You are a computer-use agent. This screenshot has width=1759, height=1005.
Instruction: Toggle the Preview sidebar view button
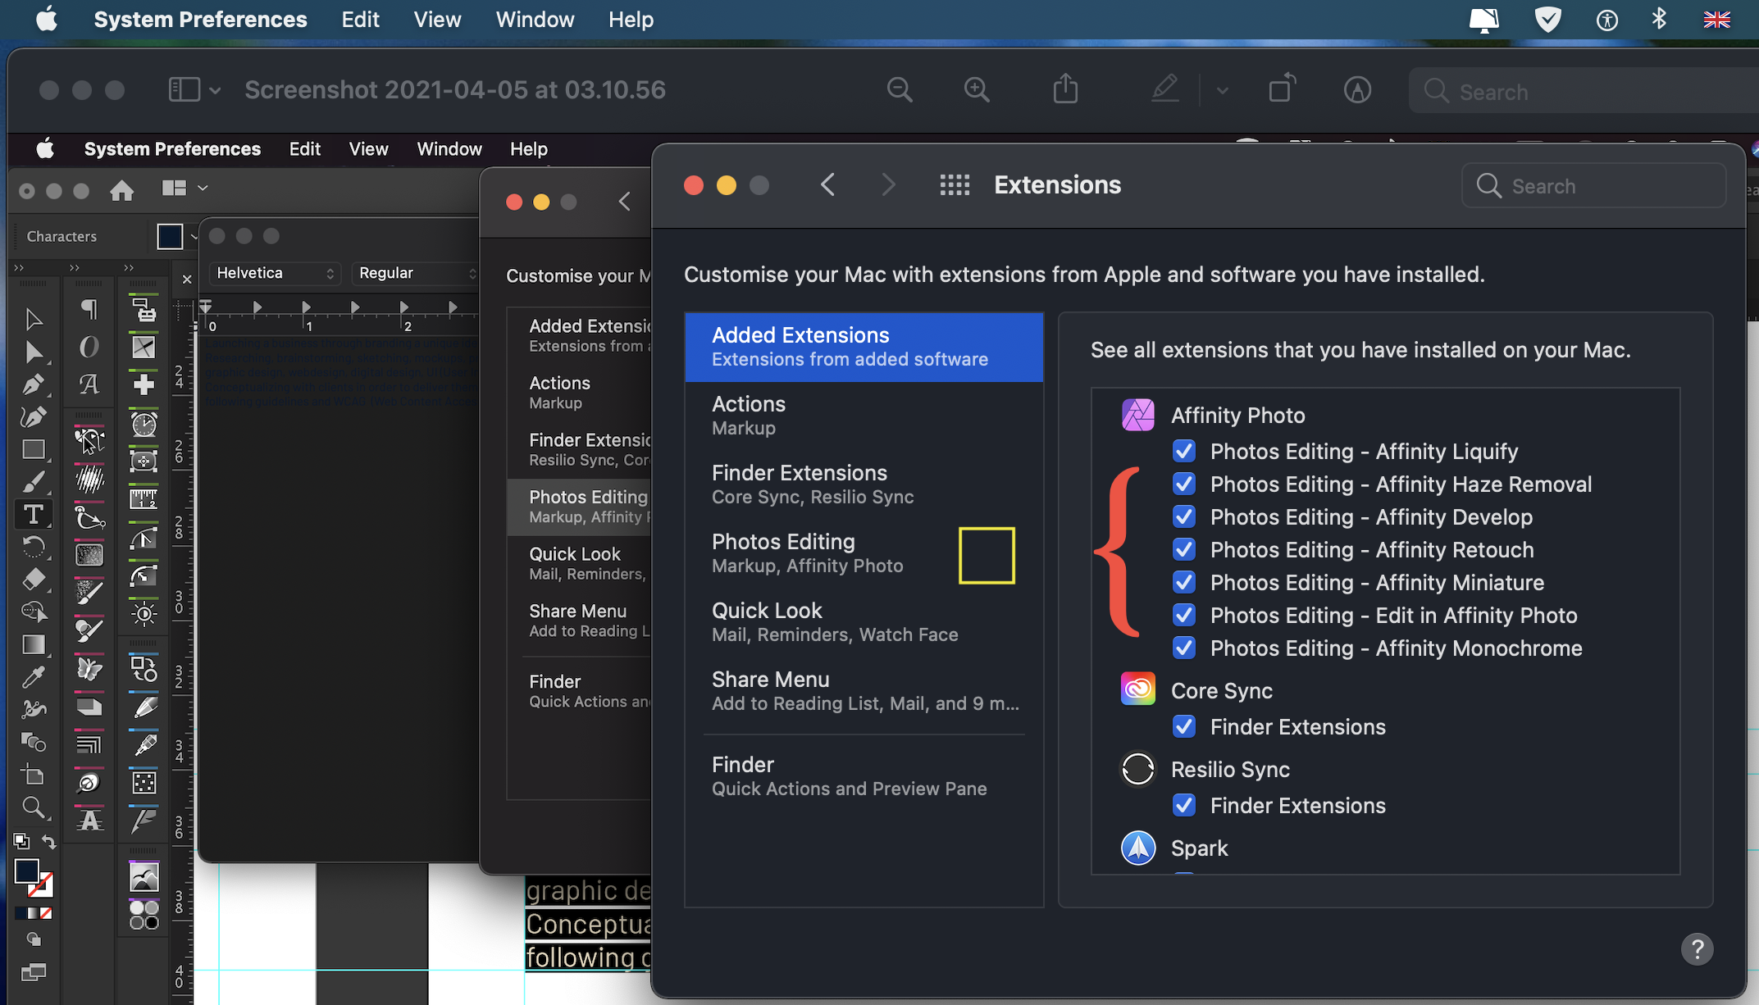(184, 89)
